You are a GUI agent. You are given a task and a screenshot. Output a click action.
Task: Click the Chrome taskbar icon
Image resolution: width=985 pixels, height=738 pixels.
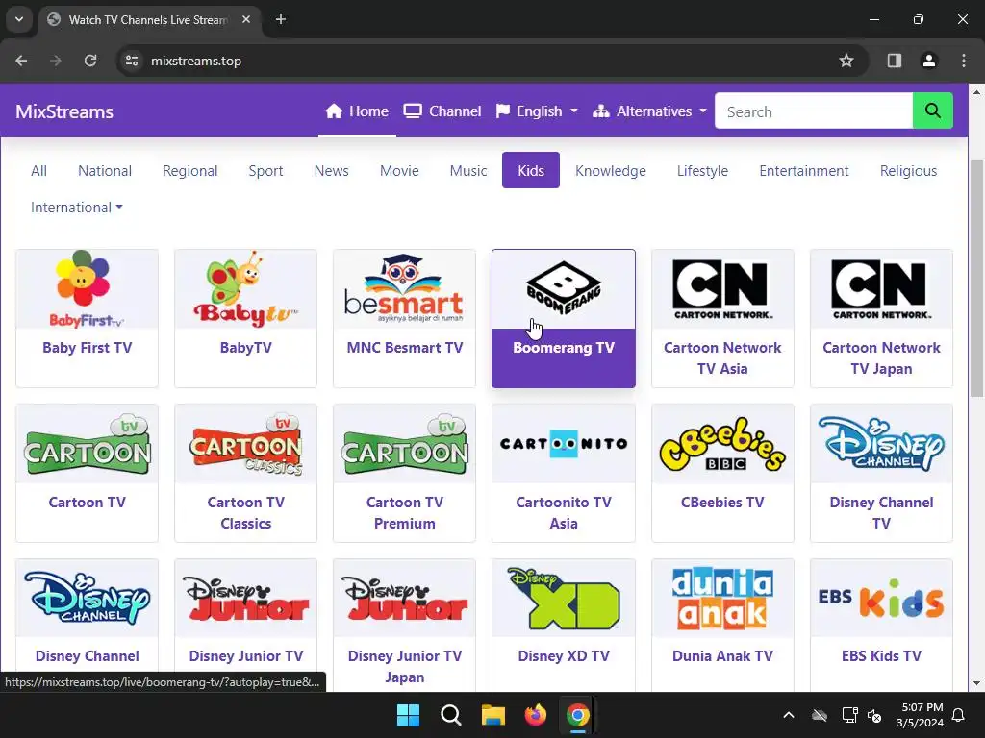[577, 715]
